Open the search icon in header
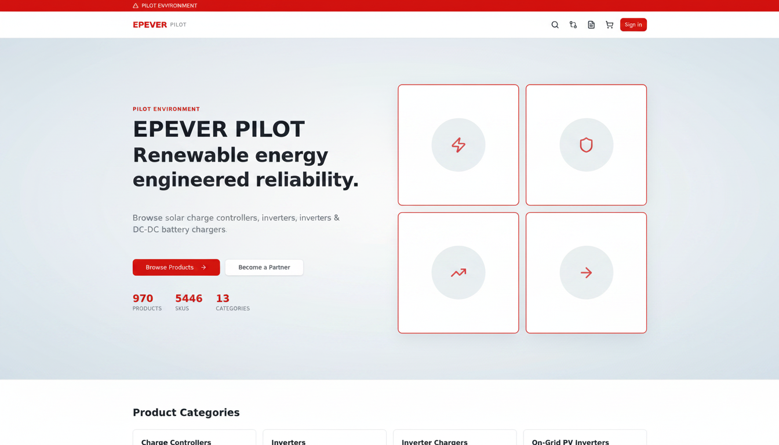Viewport: 779px width, 445px height. [555, 25]
